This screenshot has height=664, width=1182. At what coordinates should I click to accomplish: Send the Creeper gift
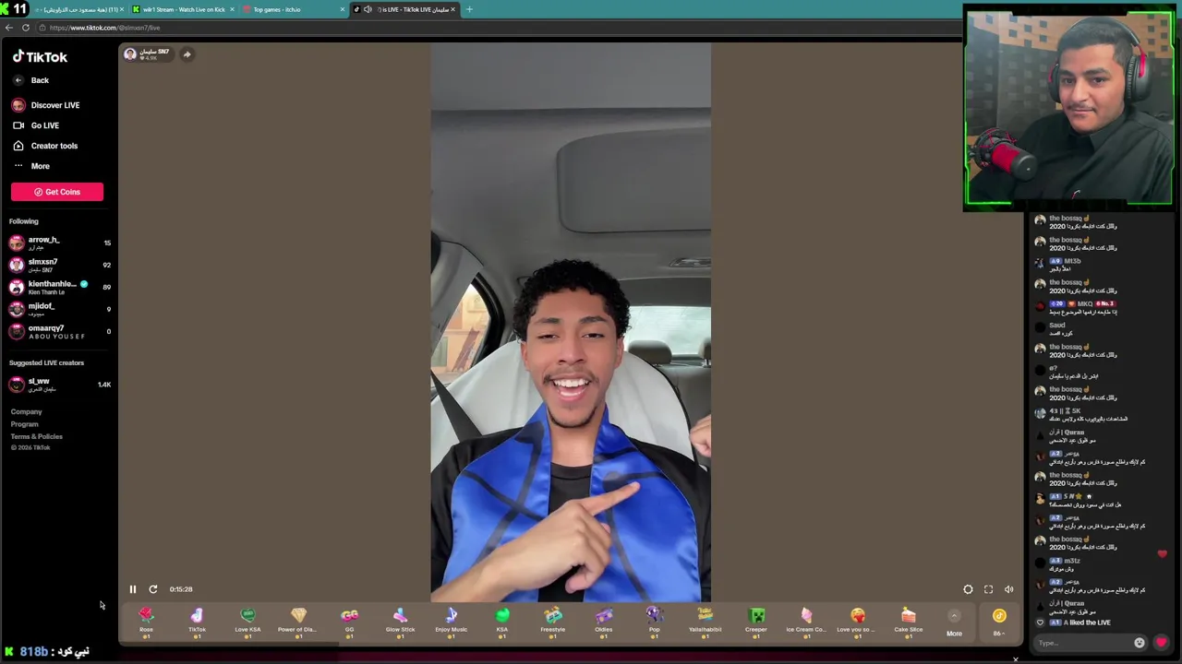click(756, 622)
